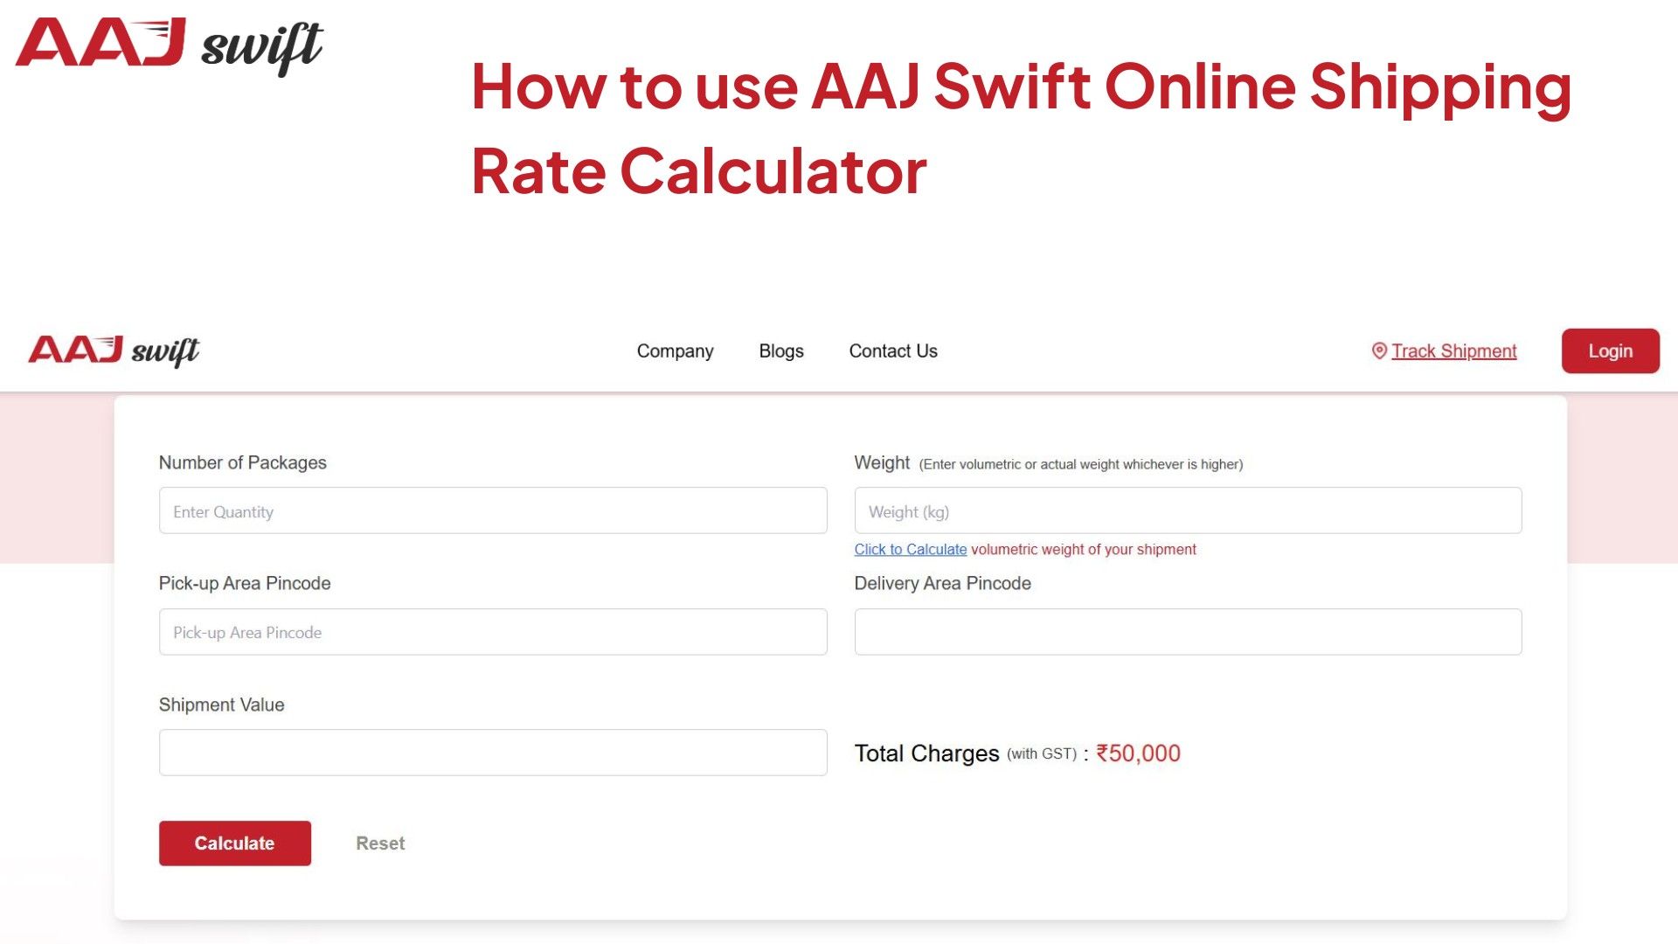Follow the Track Shipment link

pyautogui.click(x=1453, y=351)
